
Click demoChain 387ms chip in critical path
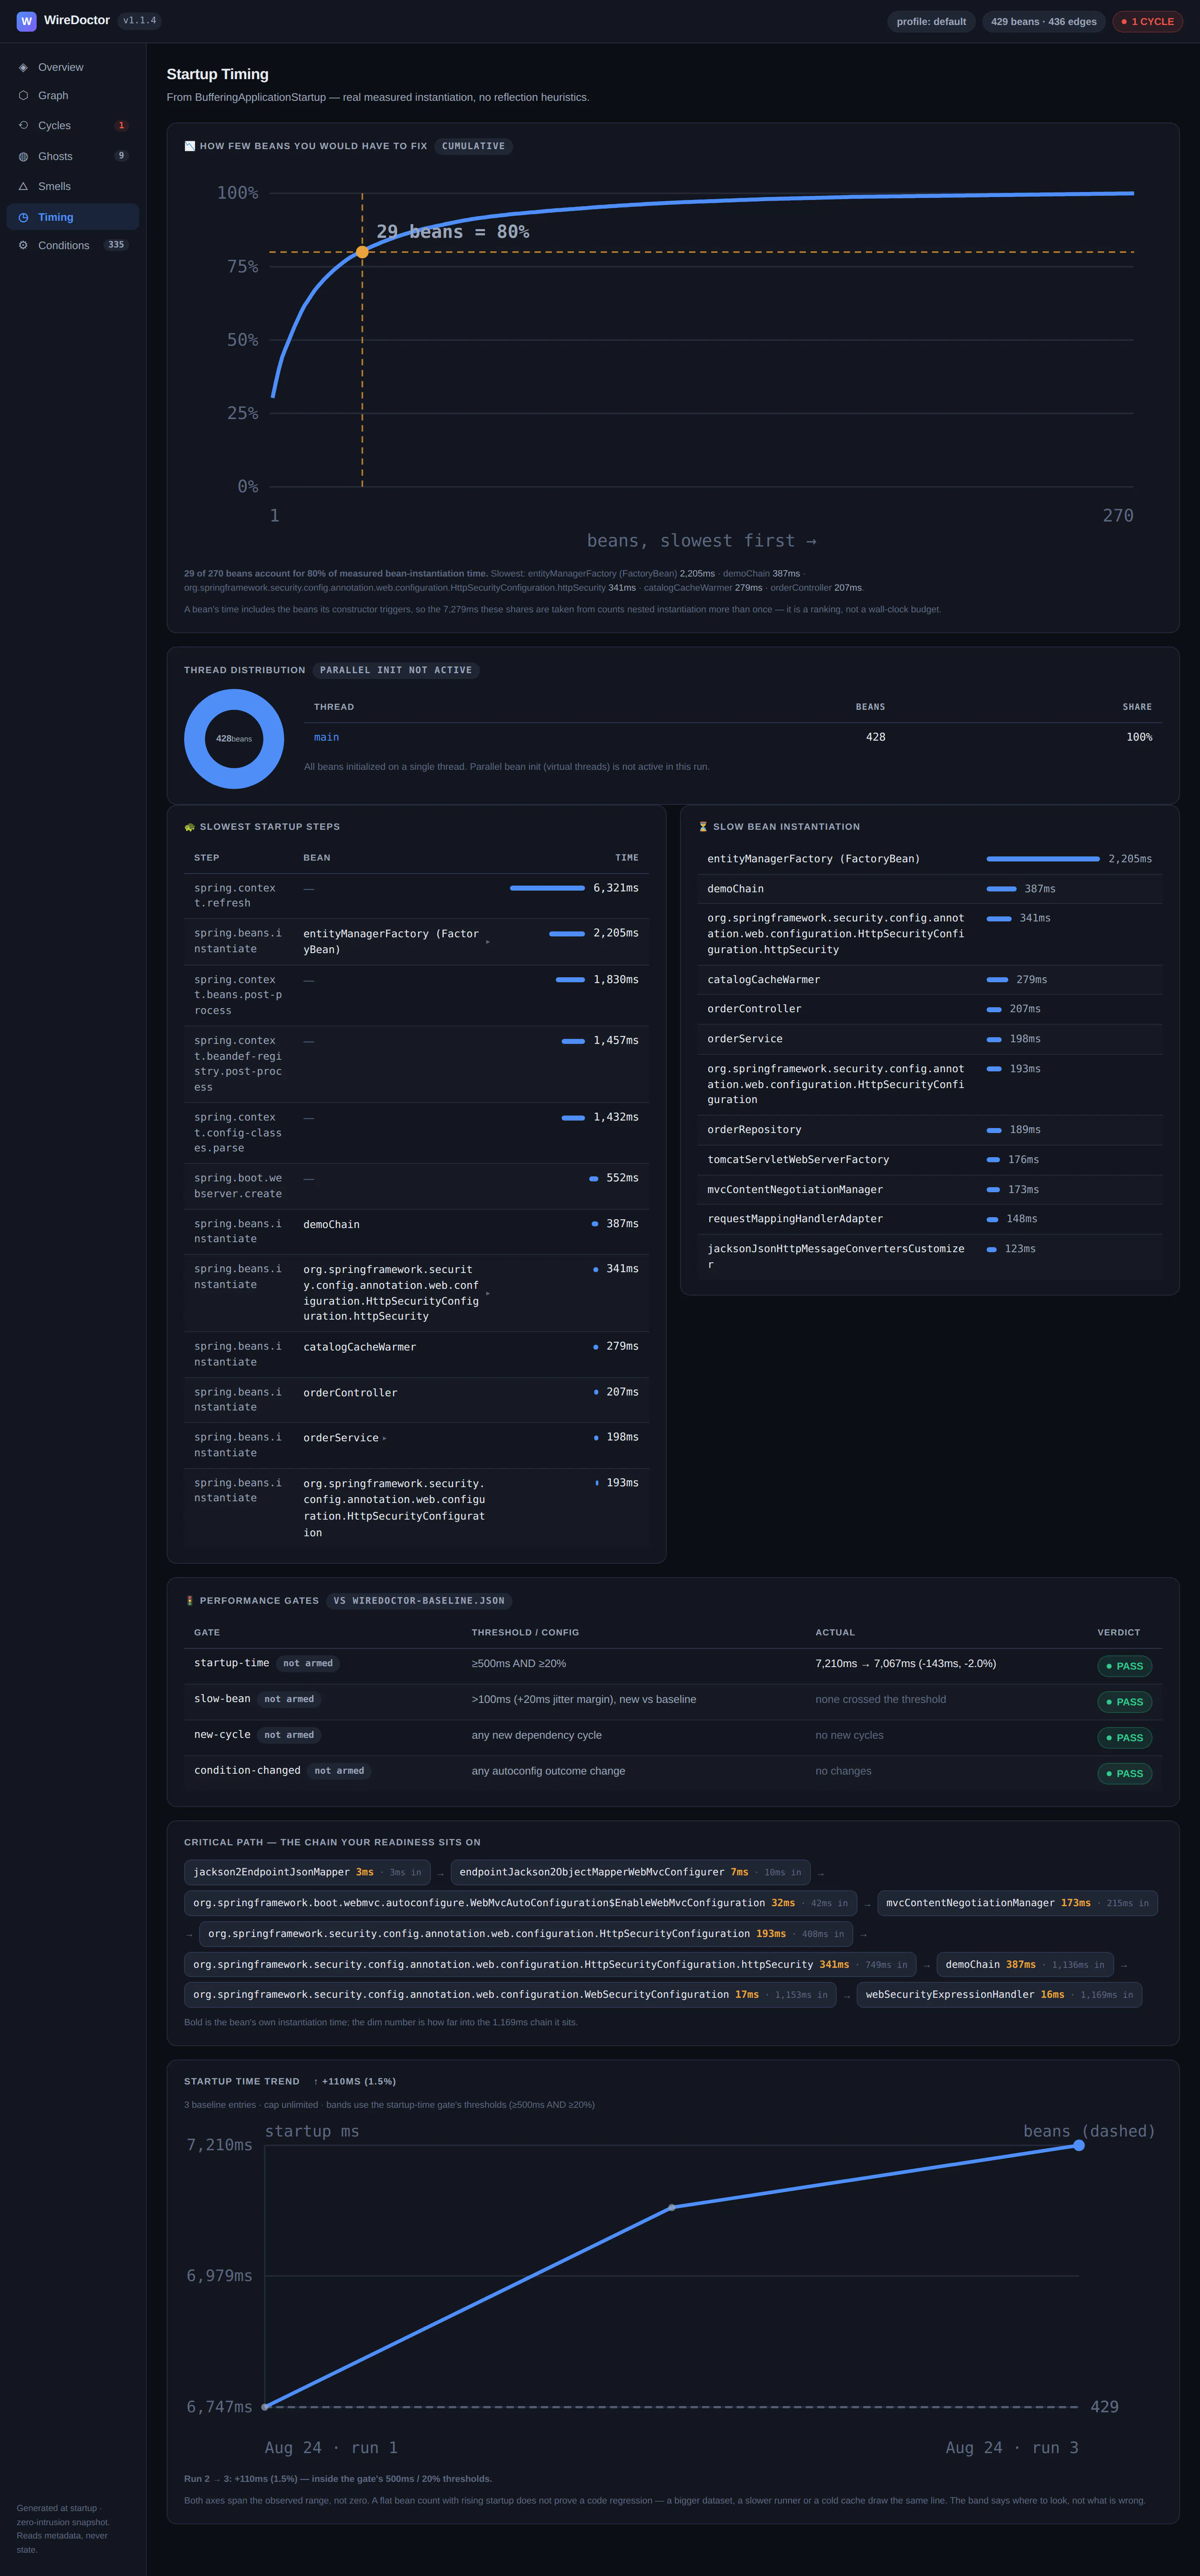click(x=1025, y=1965)
